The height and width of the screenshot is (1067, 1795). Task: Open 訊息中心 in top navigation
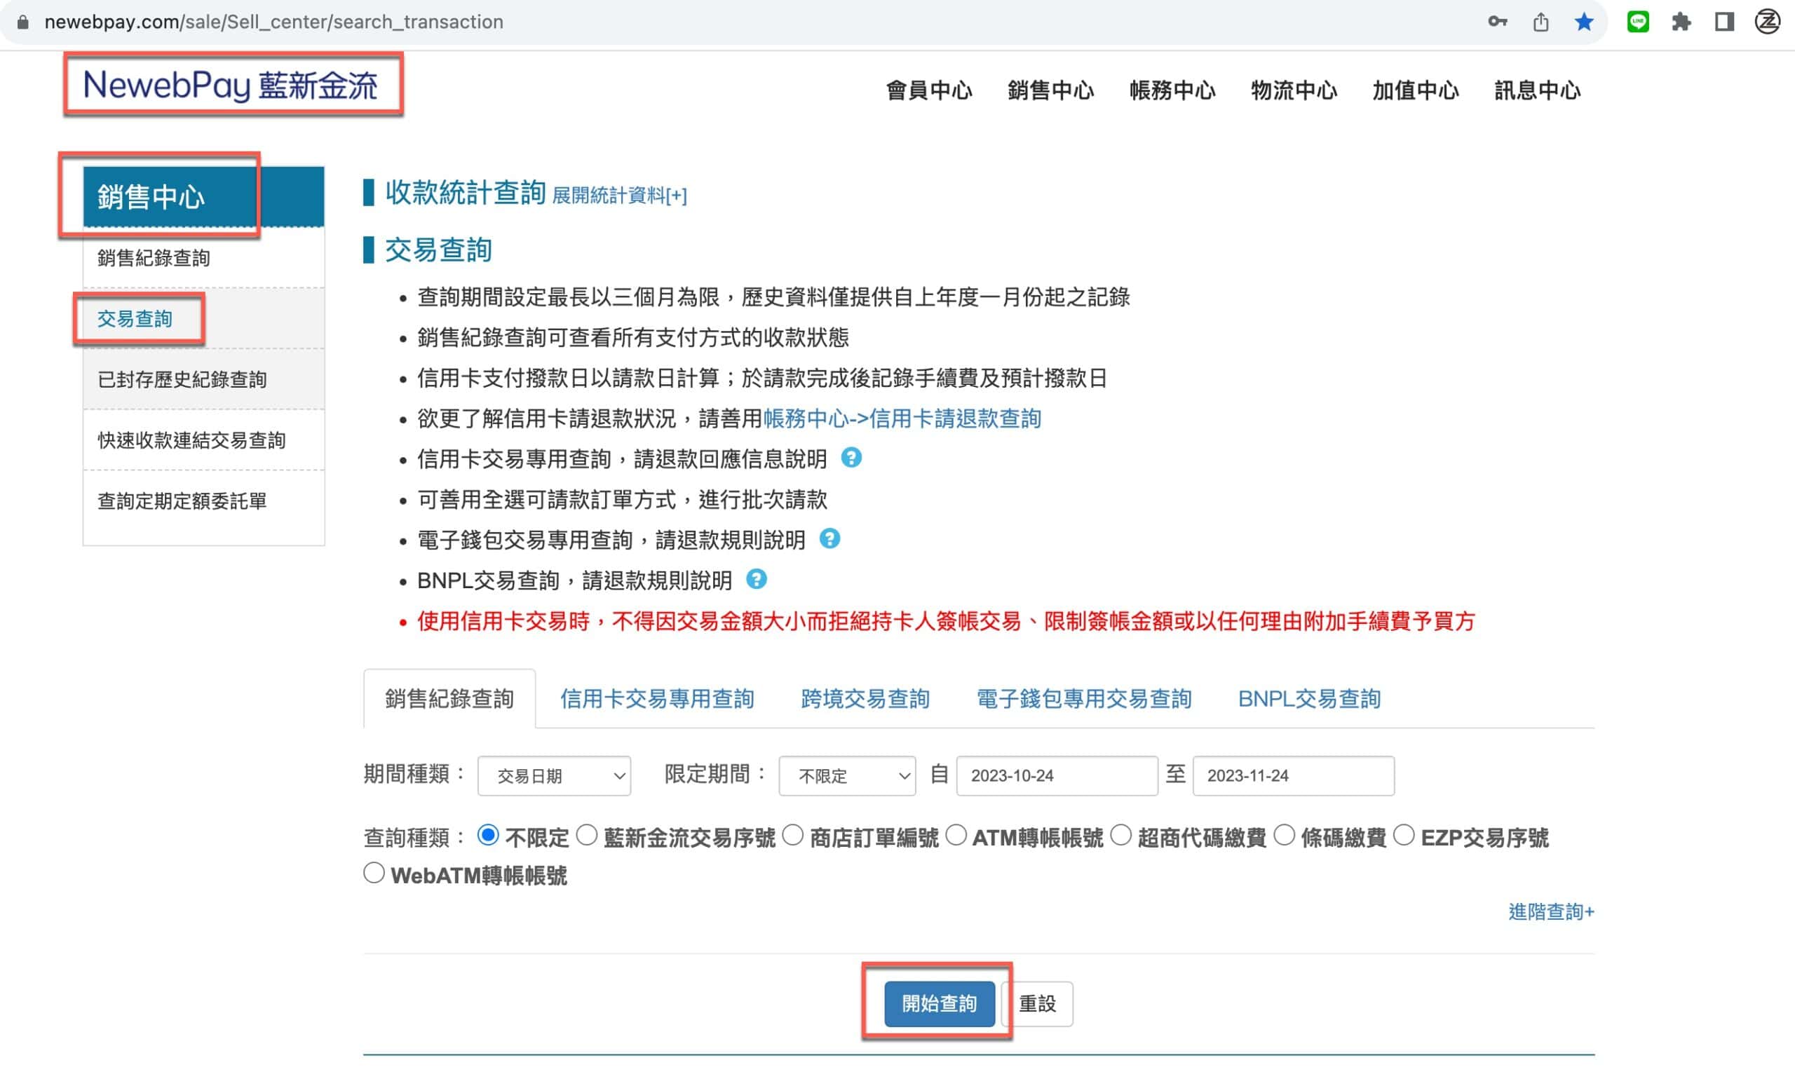(x=1537, y=90)
